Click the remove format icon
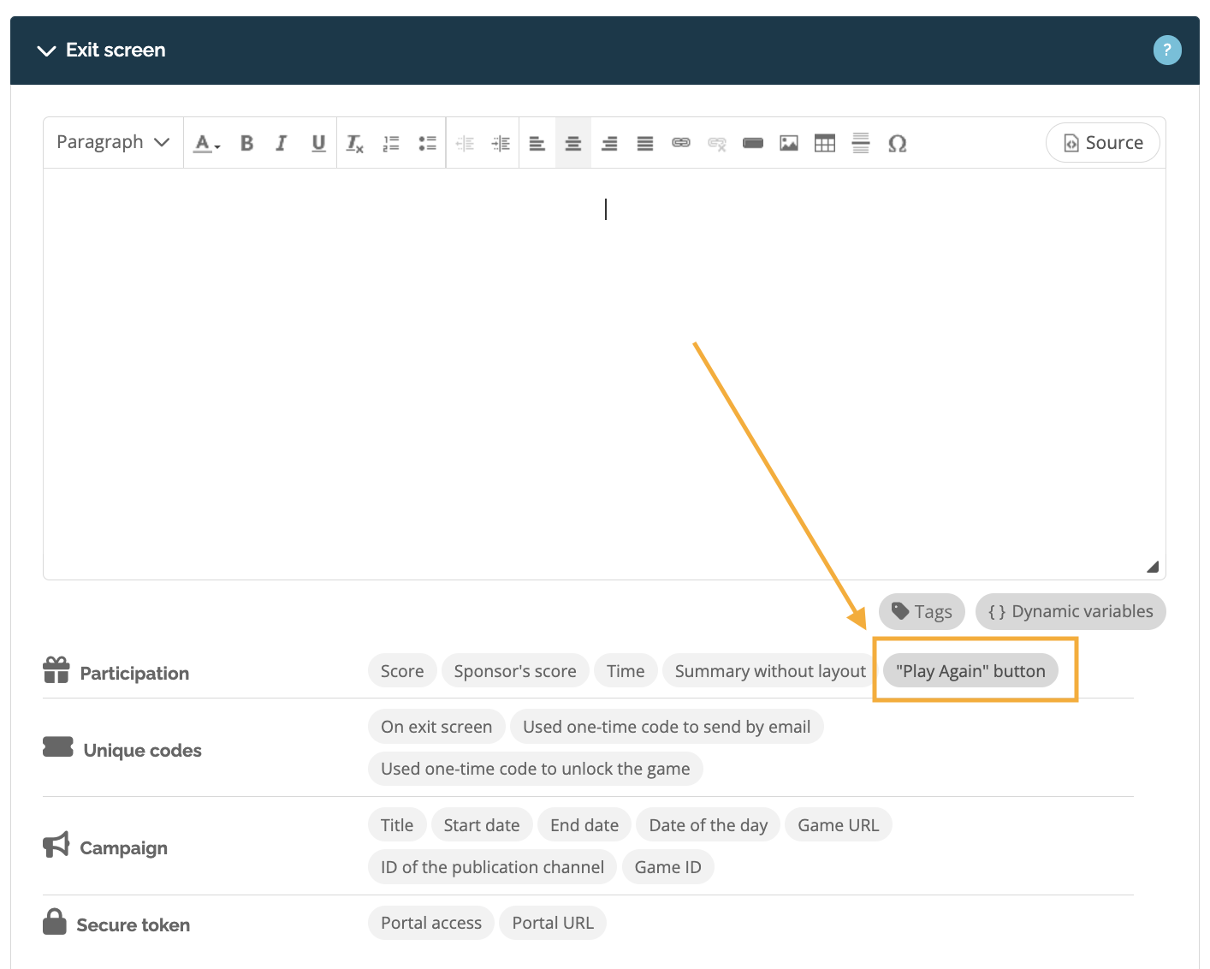Image resolution: width=1210 pixels, height=969 pixels. click(x=354, y=143)
